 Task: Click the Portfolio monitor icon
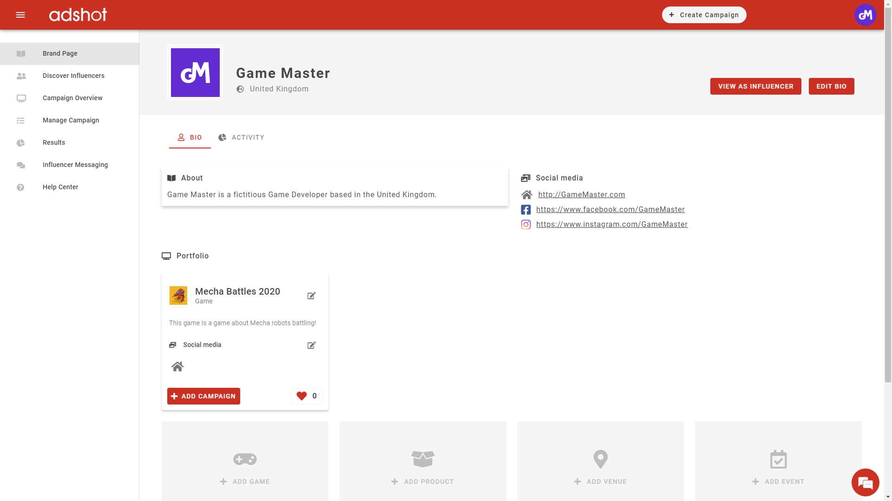[166, 256]
